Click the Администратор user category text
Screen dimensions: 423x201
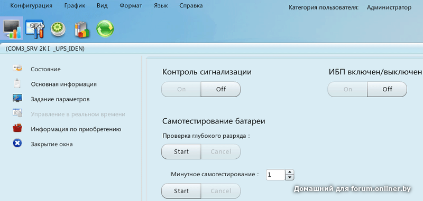coord(389,7)
